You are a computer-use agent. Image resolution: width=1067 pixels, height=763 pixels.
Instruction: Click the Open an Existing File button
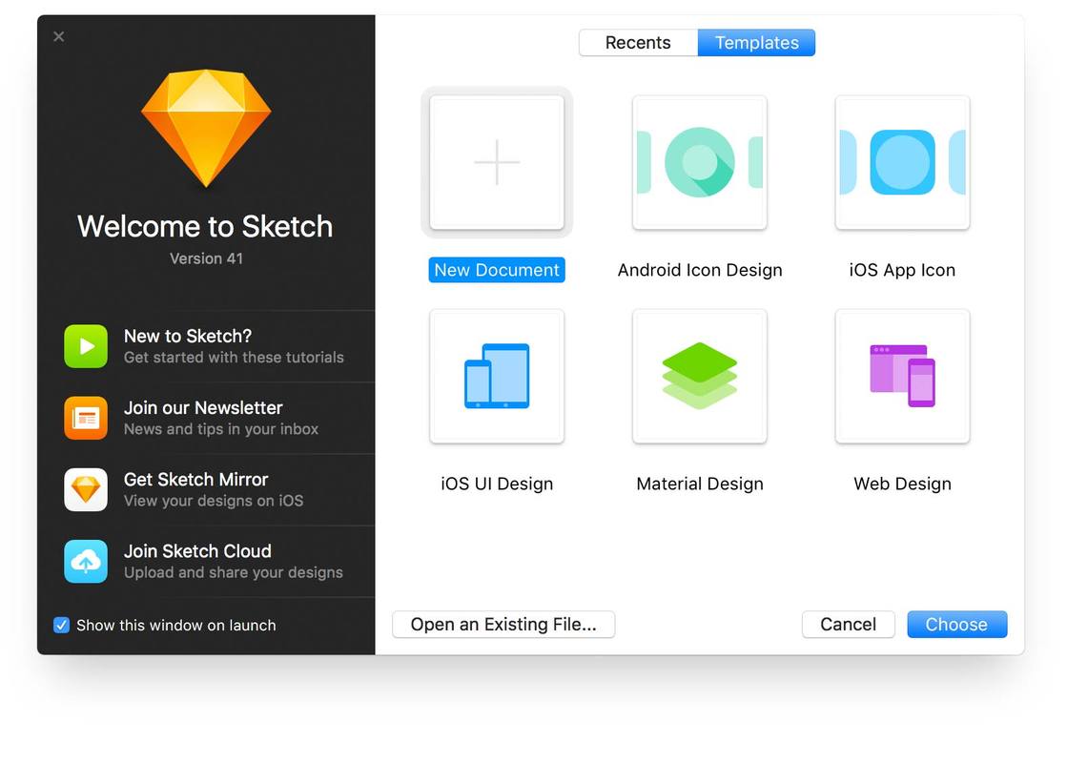pyautogui.click(x=503, y=624)
